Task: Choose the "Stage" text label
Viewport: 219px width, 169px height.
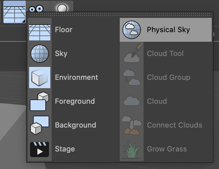Action: (x=65, y=149)
